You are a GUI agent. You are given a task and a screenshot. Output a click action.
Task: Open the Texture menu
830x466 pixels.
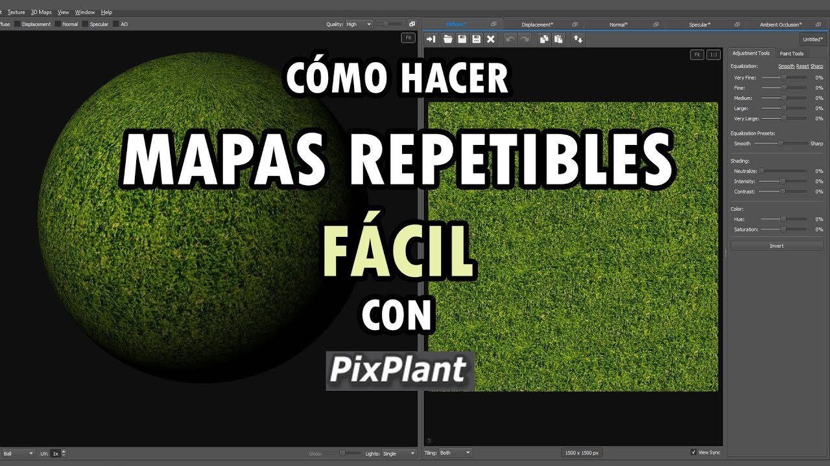(x=16, y=12)
